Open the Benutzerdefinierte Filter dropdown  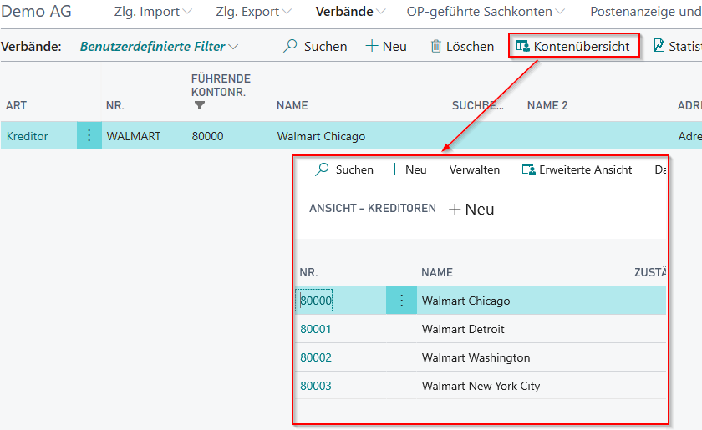[x=159, y=46]
